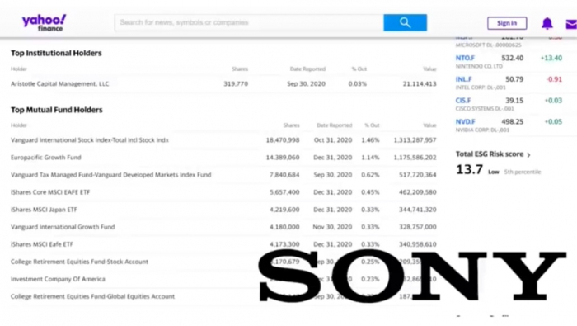Image resolution: width=577 pixels, height=326 pixels.
Task: Open the mail envelope icon
Action: pos(571,24)
